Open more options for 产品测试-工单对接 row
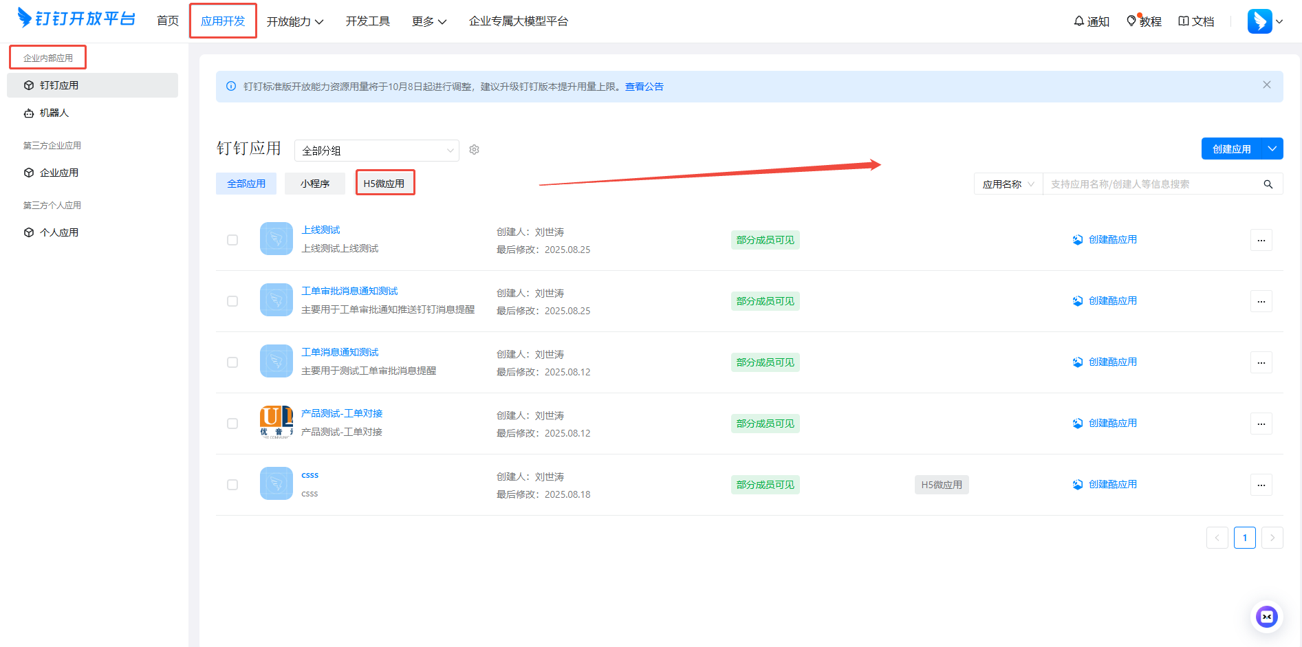This screenshot has height=647, width=1302. tap(1261, 424)
